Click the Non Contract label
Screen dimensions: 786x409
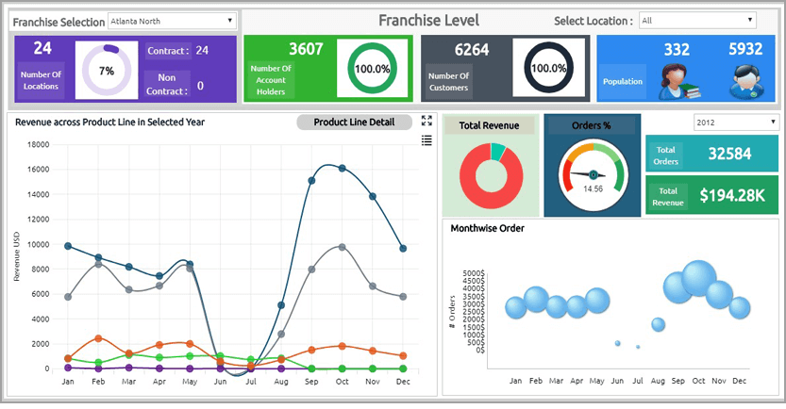tap(167, 84)
